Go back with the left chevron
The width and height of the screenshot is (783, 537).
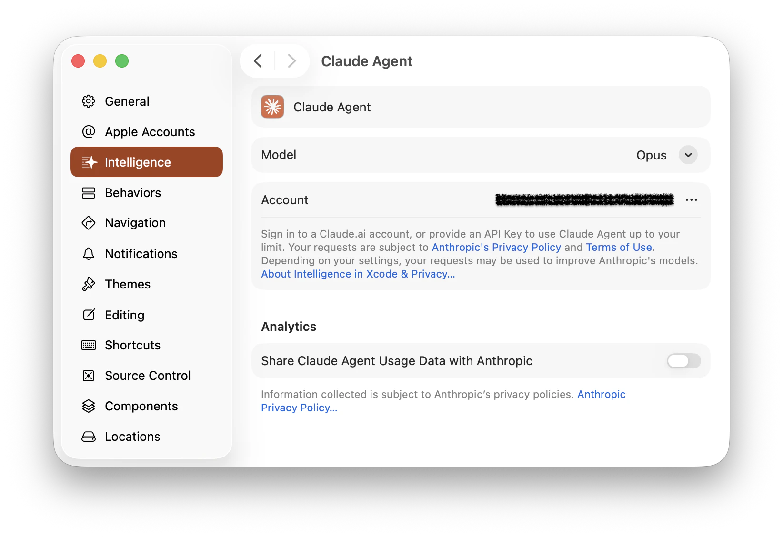click(x=258, y=61)
